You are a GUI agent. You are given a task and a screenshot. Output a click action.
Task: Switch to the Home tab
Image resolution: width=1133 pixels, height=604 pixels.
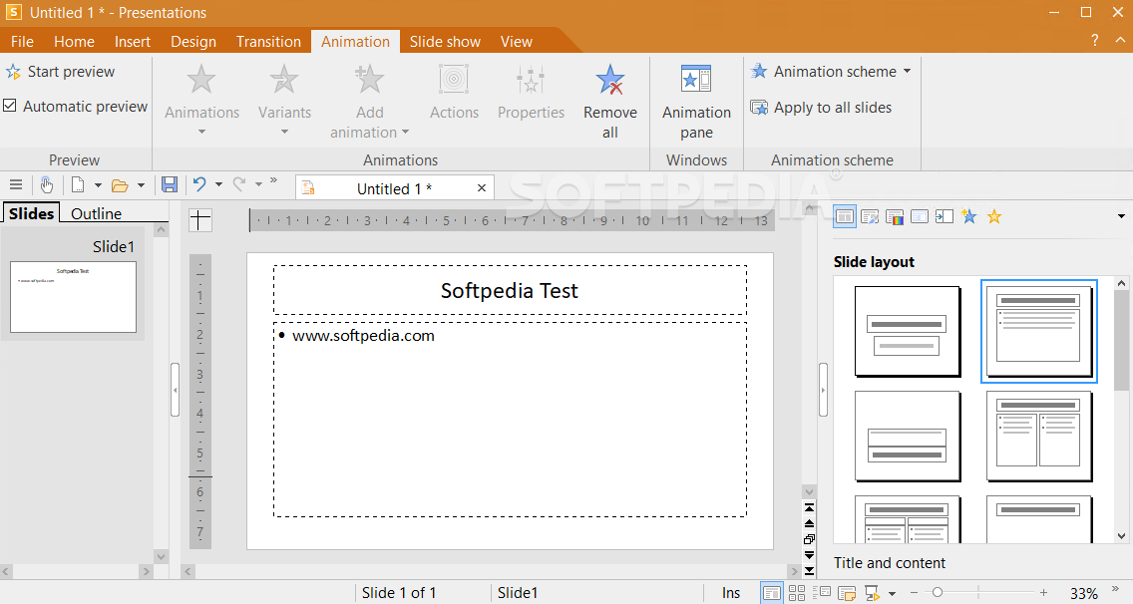click(74, 42)
